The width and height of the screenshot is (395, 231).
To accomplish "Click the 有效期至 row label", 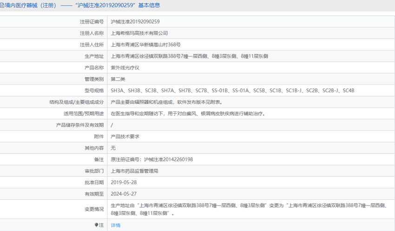I will pyautogui.click(x=94, y=194).
